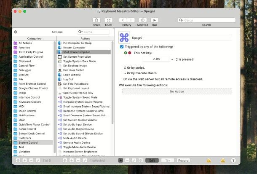
Task: Expand the 'Or by script' popup
Action: click(134, 67)
